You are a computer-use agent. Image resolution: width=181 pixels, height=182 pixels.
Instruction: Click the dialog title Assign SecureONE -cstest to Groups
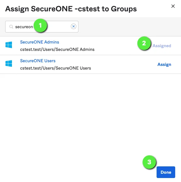point(71,9)
